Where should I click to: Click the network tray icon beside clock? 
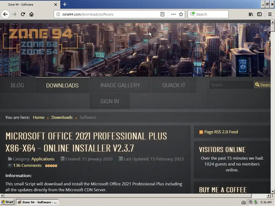tap(256, 202)
